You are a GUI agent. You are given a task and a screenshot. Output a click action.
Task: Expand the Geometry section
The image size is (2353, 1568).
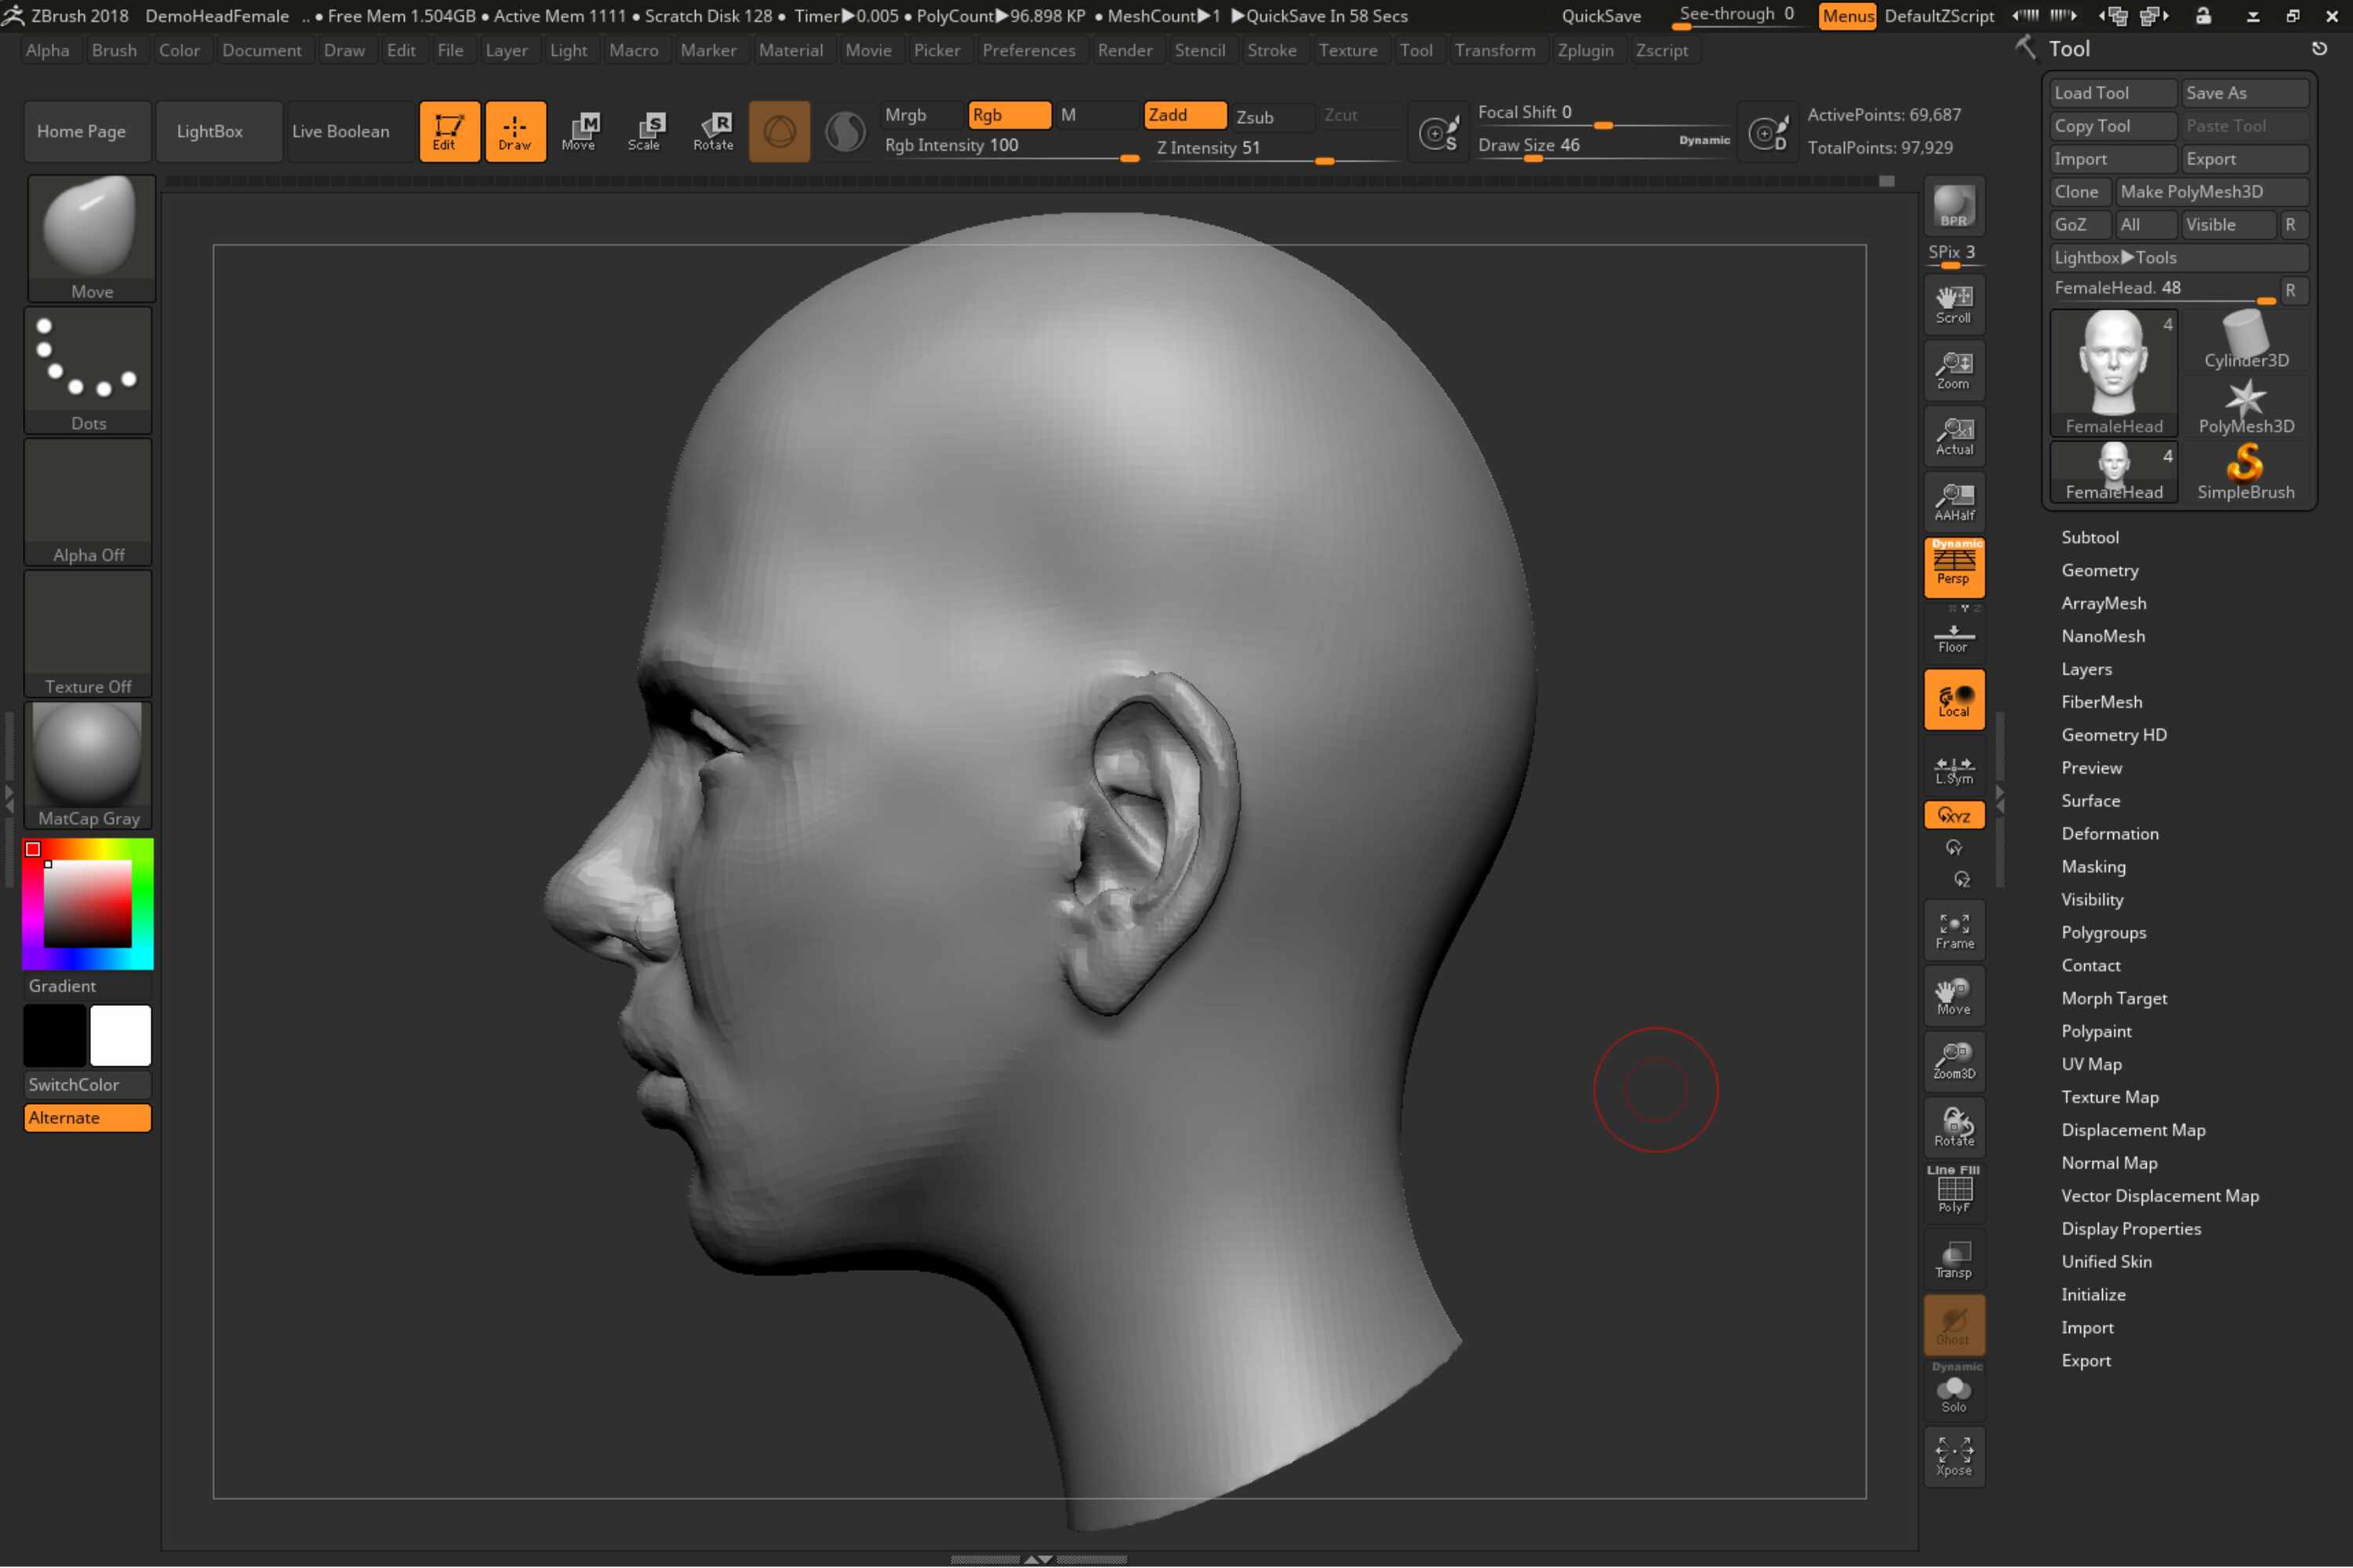pos(2100,570)
